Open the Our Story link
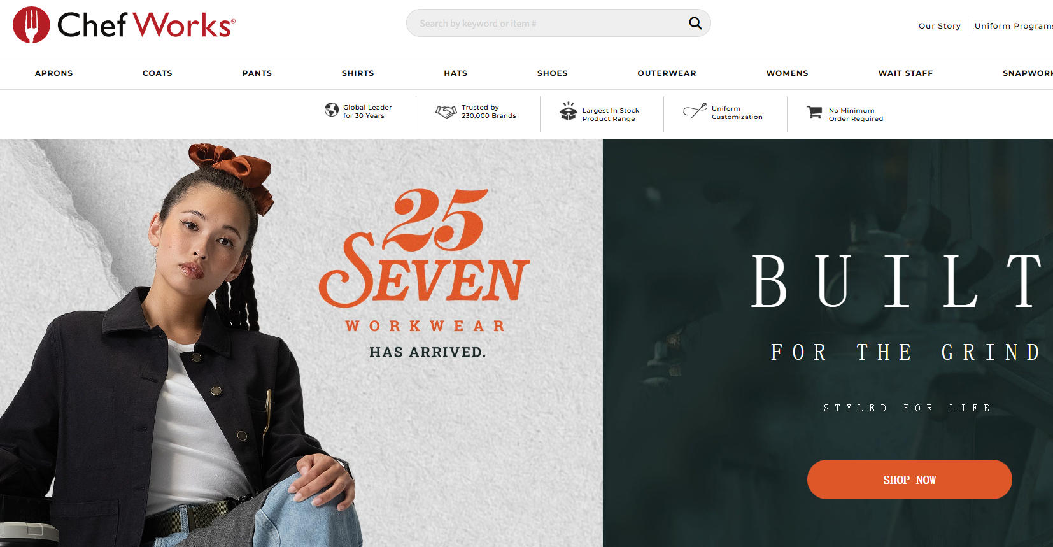The width and height of the screenshot is (1053, 547). coord(940,26)
